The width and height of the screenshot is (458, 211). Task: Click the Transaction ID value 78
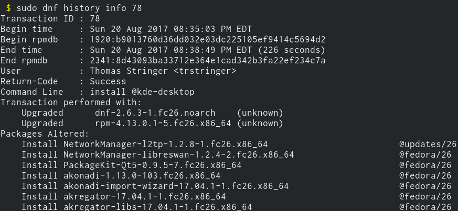tap(95, 19)
